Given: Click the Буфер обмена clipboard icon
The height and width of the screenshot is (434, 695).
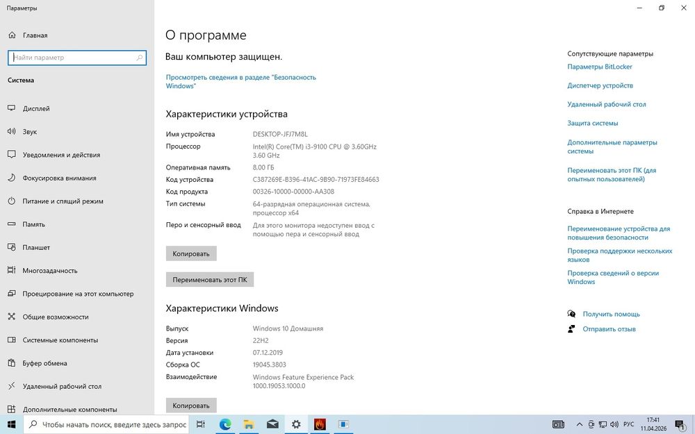Looking at the screenshot, I should 12,363.
